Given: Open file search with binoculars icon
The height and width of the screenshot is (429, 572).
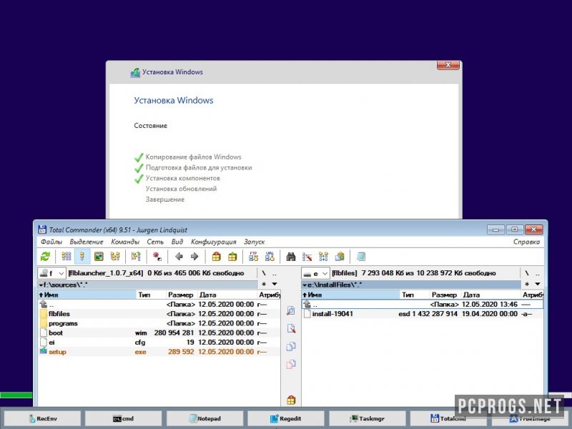Looking at the screenshot, I should pos(291,257).
